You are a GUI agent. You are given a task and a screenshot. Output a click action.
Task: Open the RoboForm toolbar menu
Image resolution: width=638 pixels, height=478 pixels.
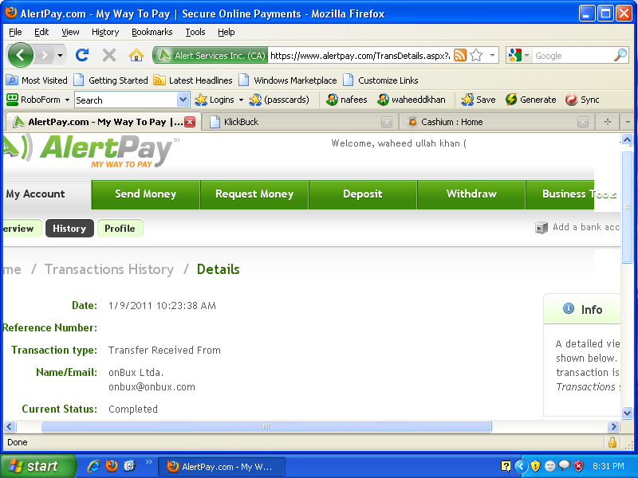[37, 100]
